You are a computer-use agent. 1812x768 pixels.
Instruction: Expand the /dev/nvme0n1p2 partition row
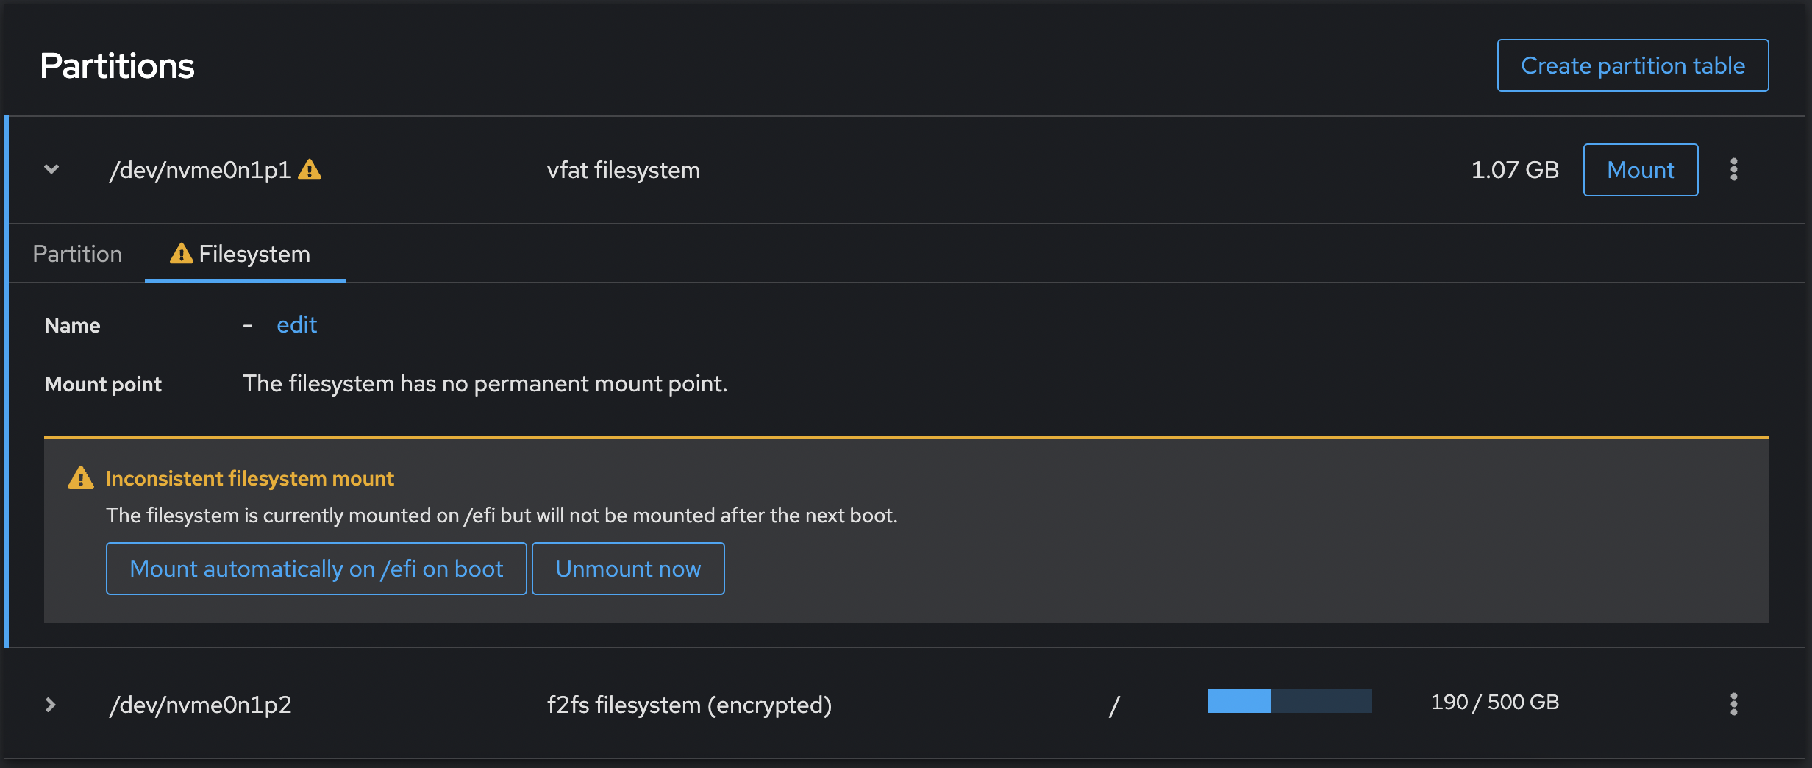point(50,705)
